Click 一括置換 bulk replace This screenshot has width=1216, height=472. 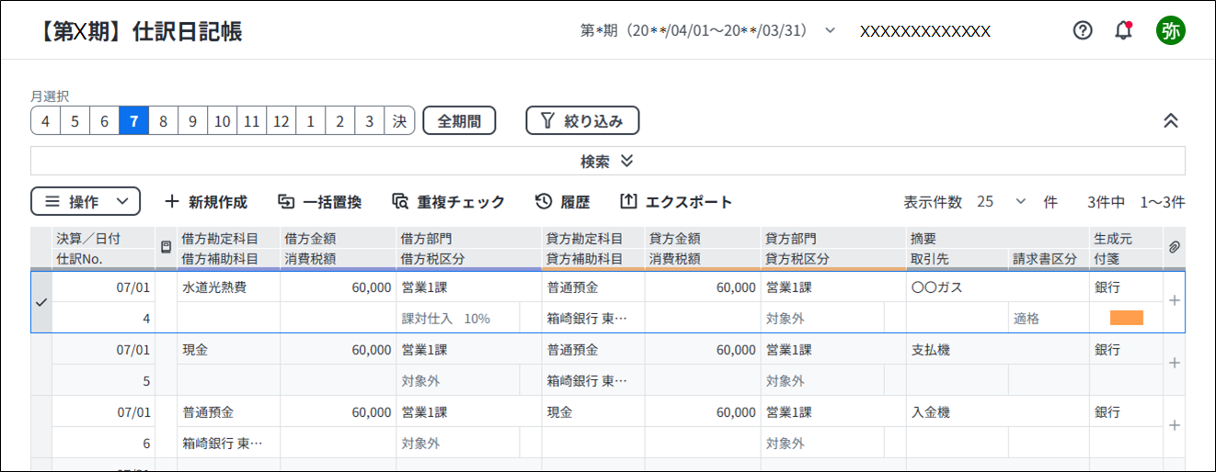pos(319,202)
